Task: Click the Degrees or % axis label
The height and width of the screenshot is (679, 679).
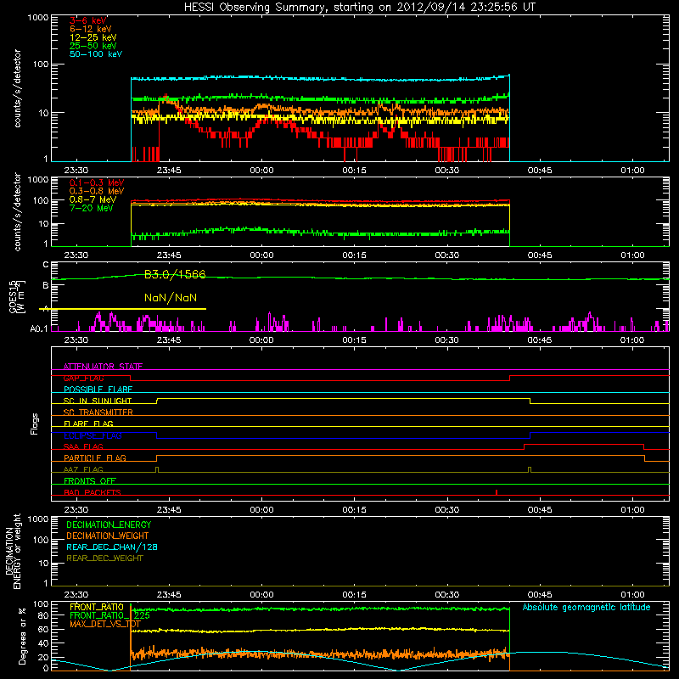Action: click(x=22, y=636)
